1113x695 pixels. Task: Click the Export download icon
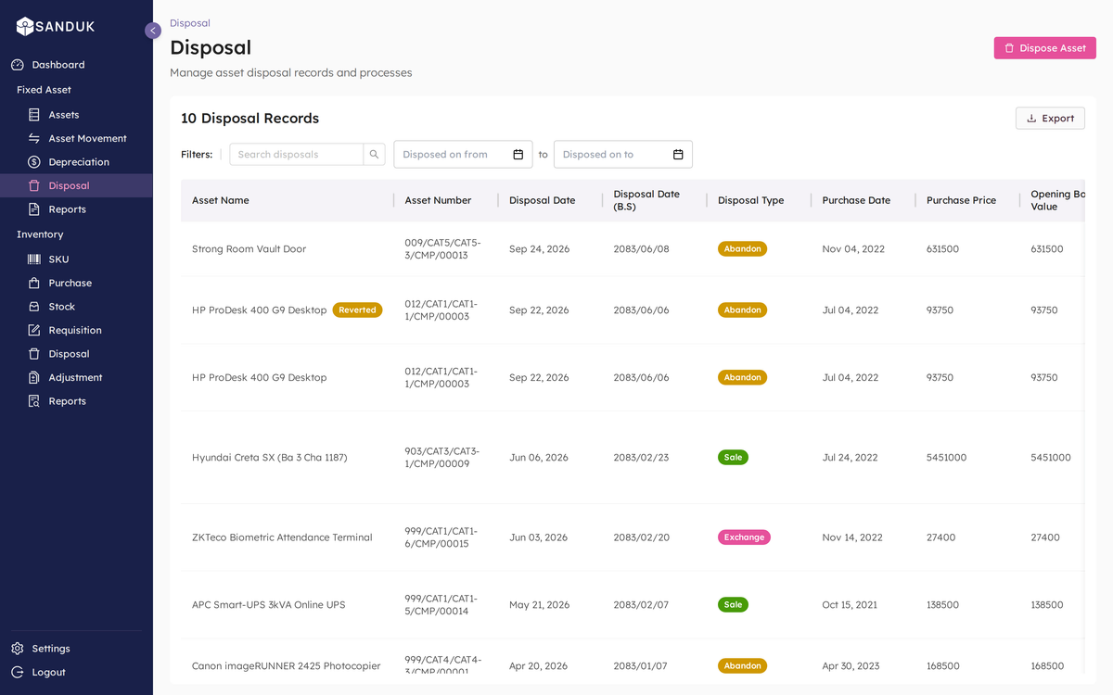(x=1031, y=119)
